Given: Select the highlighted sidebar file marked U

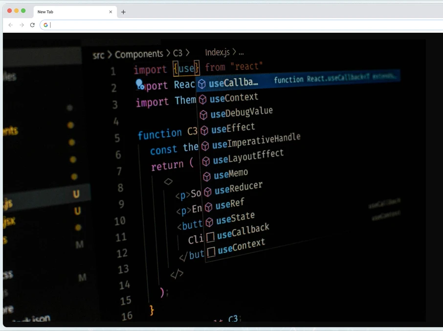Looking at the screenshot, I should pos(46,197).
